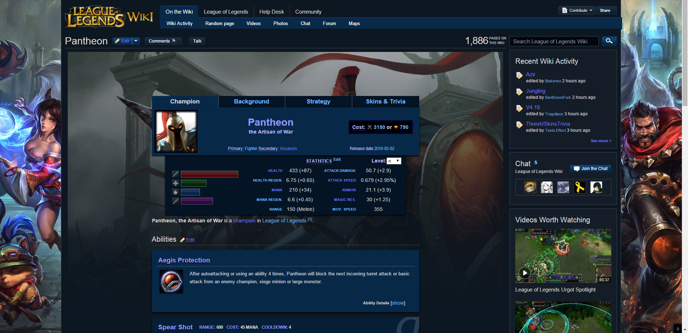Click the yellow ribbon chat avatar
Screen dimensions: 688x333
(580, 187)
